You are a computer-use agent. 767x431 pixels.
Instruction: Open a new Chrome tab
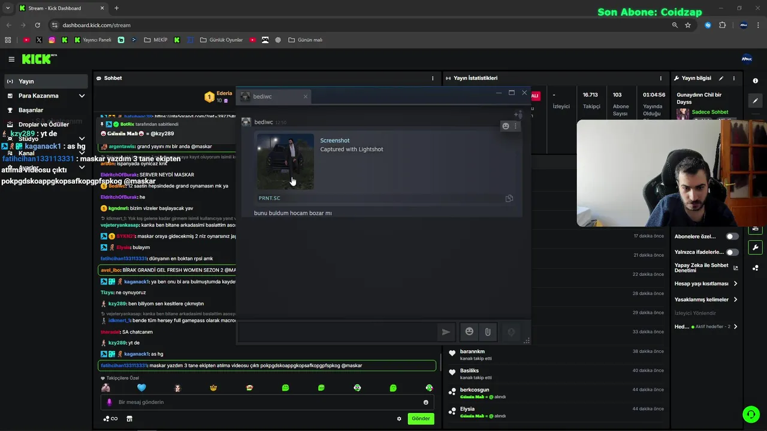[116, 8]
